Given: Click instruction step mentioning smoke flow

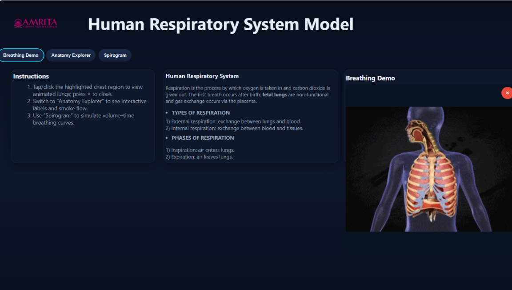Looking at the screenshot, I should 89,105.
